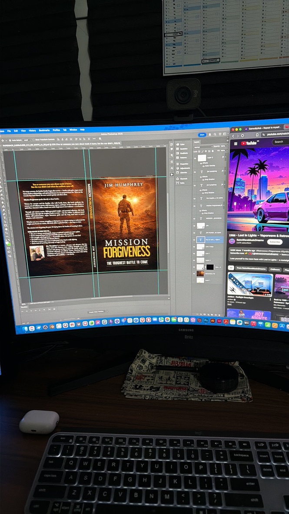
Task: Open the Paths panel icon
Action: [x=177, y=183]
